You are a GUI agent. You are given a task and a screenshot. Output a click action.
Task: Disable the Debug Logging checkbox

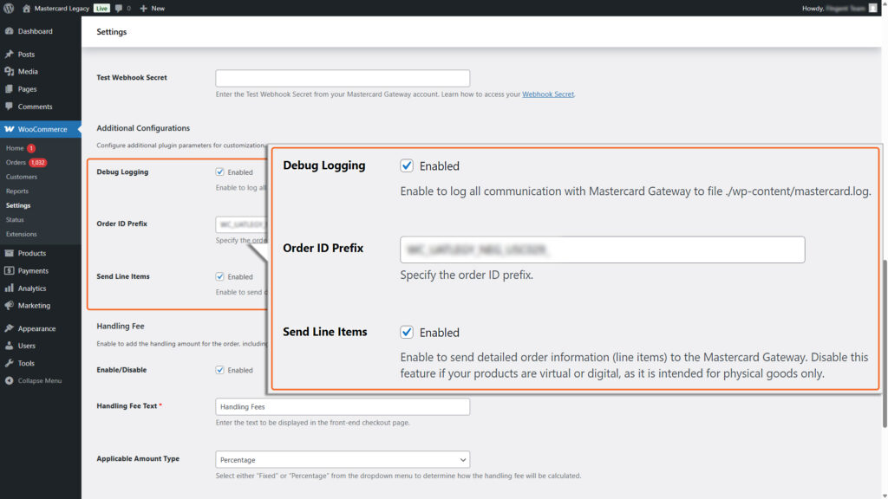(x=408, y=165)
